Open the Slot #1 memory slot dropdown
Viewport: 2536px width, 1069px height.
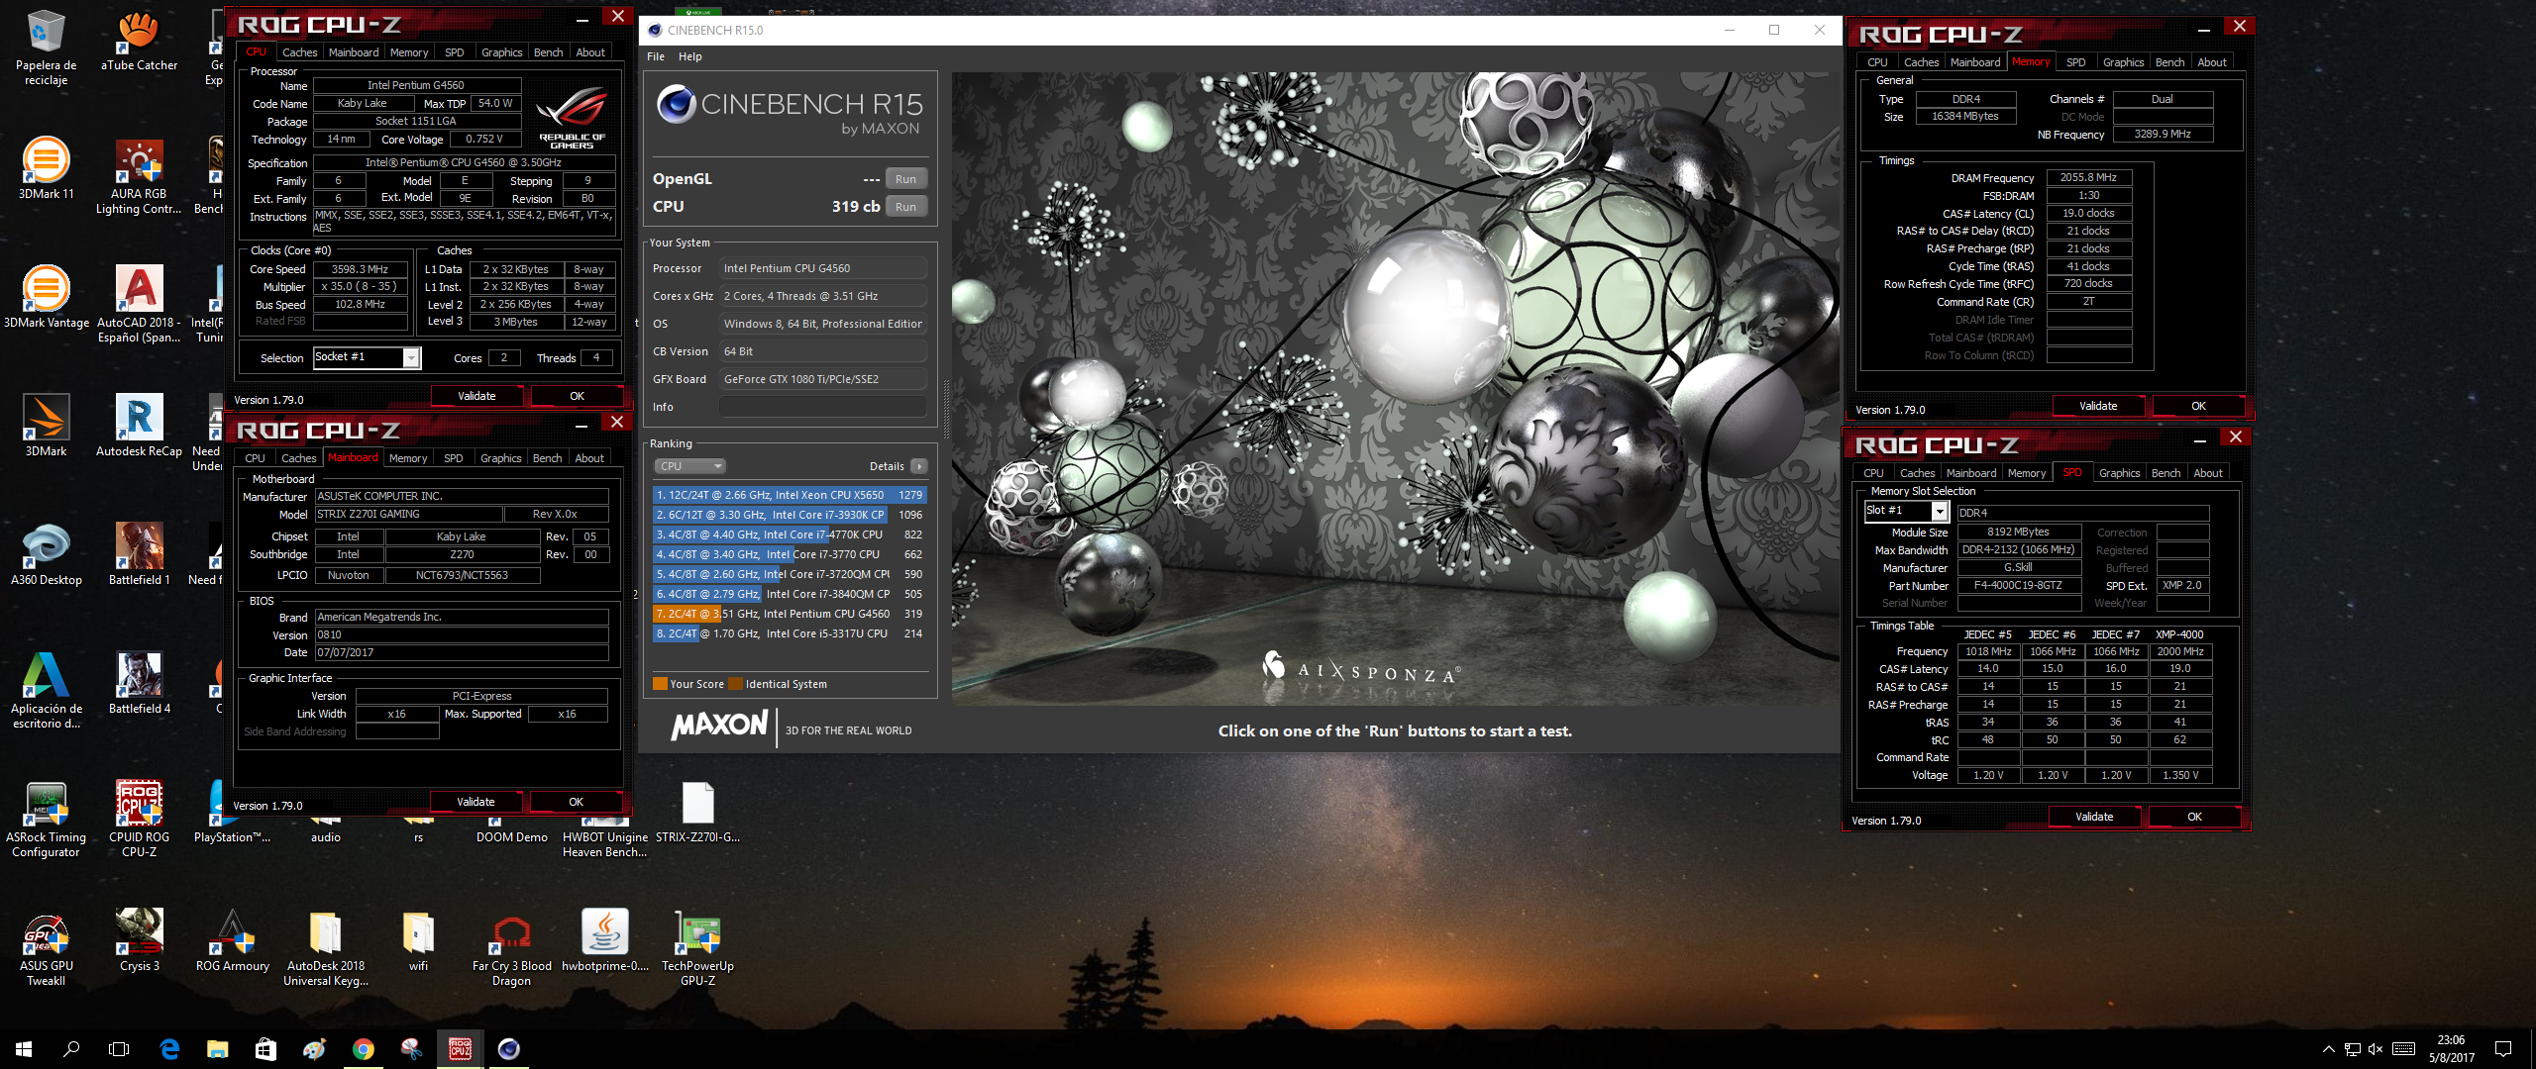1907,511
